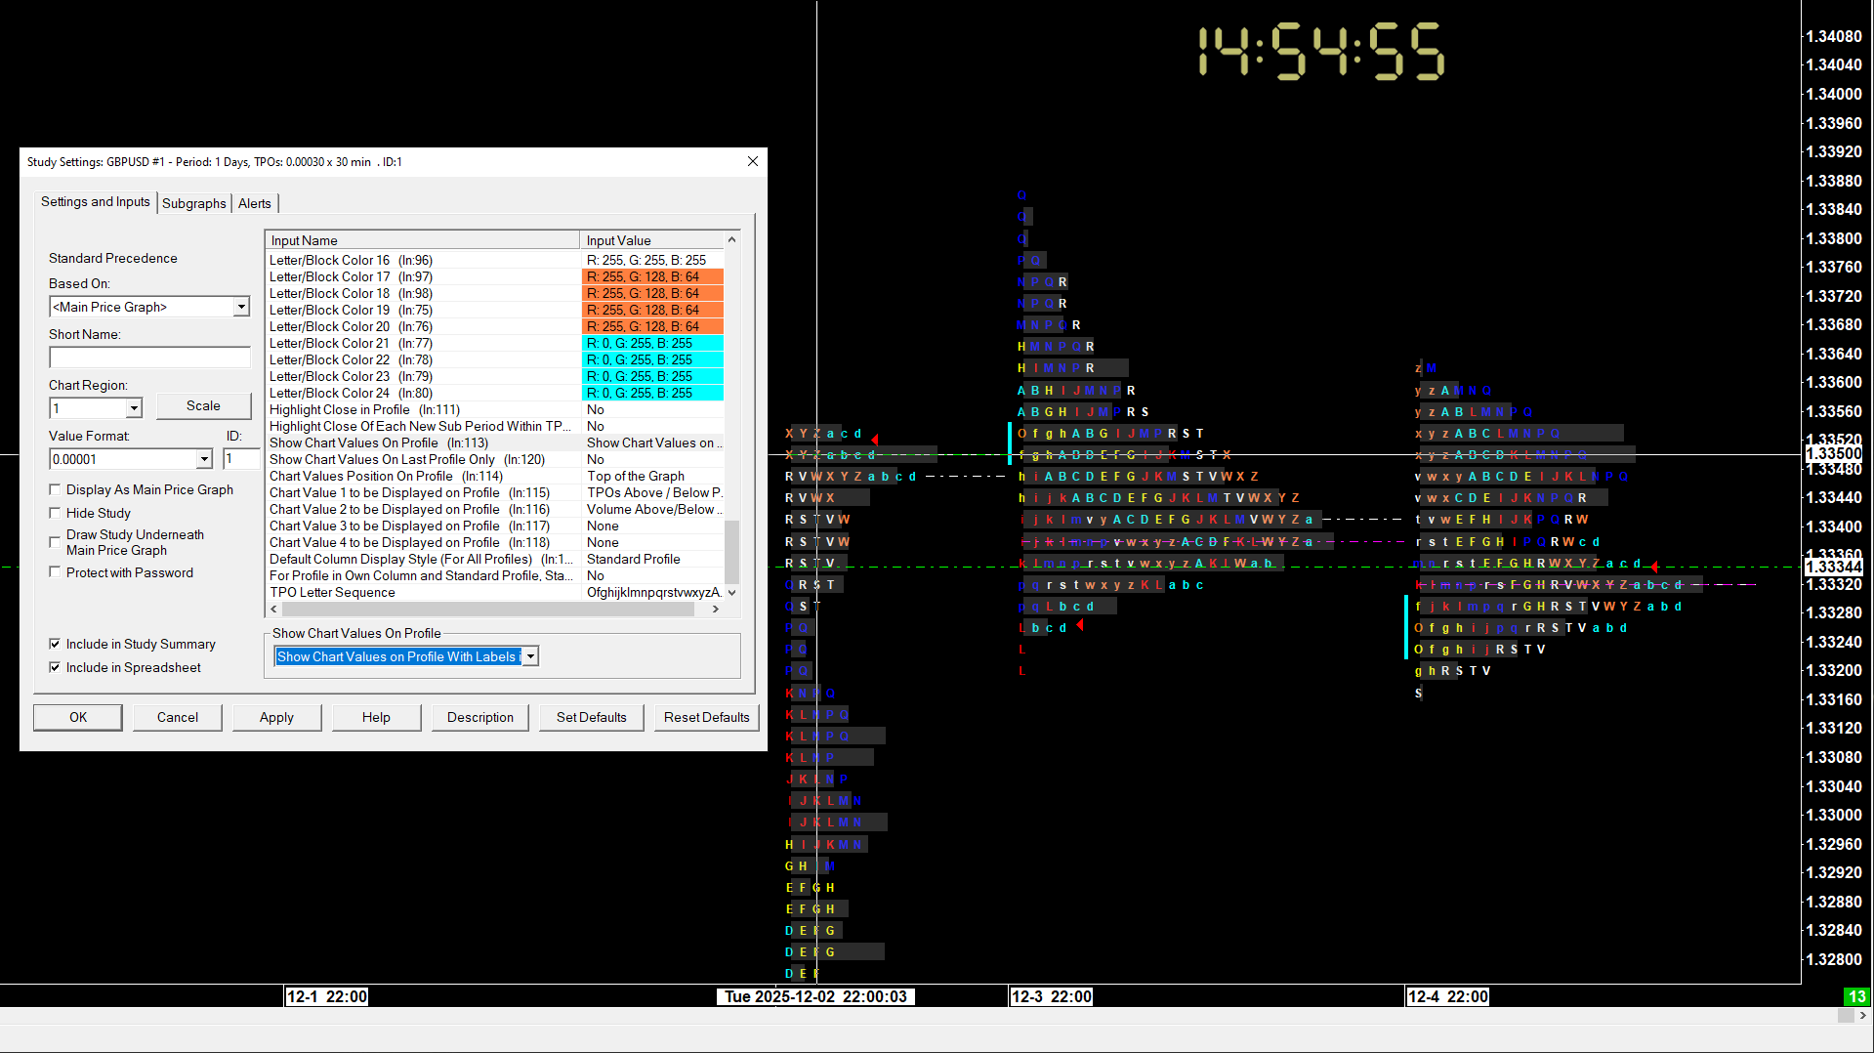
Task: Uncheck Include in Study Summary
Action: pos(55,644)
